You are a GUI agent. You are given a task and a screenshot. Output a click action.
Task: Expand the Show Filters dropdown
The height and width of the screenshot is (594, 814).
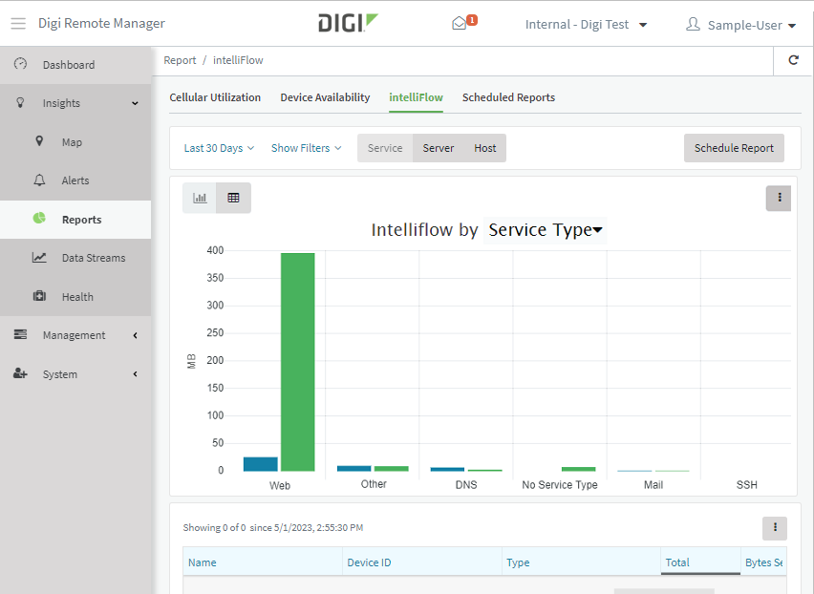coord(306,148)
